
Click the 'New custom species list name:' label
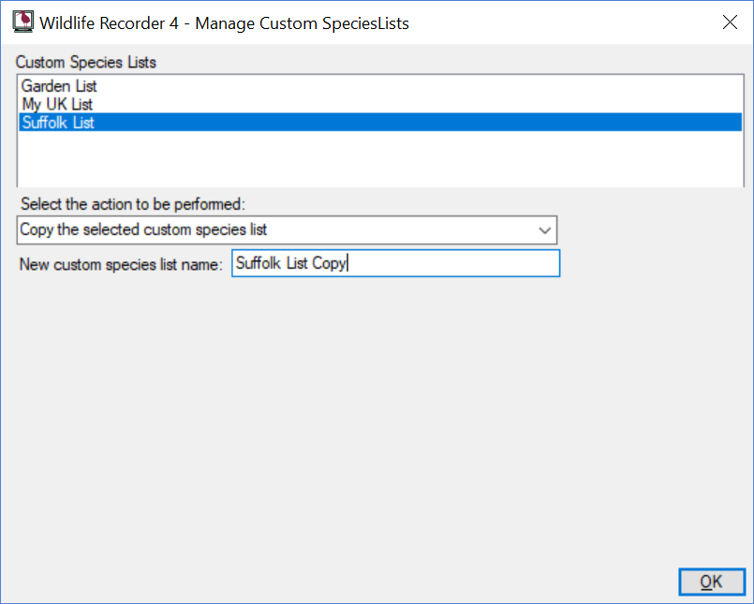[x=121, y=264]
